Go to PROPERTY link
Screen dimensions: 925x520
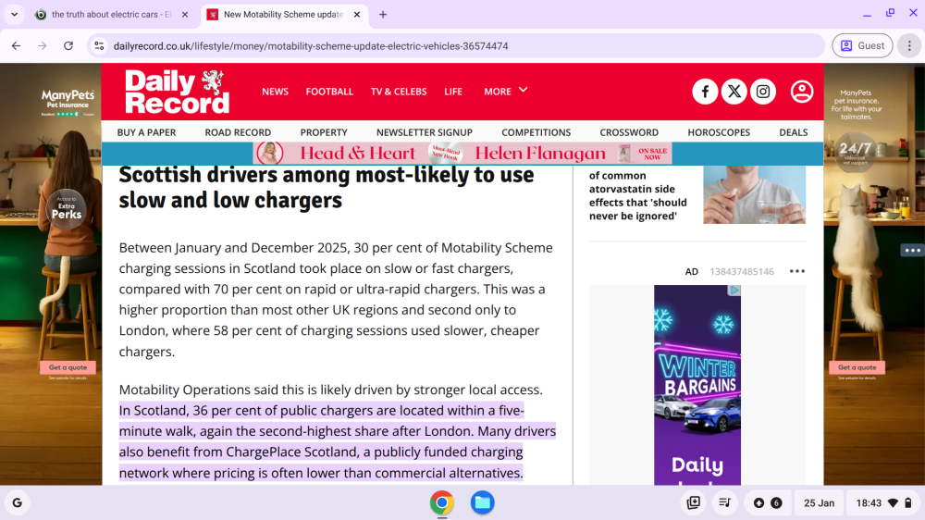[x=323, y=132]
